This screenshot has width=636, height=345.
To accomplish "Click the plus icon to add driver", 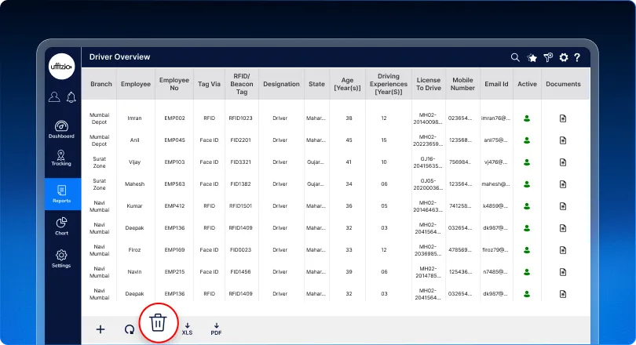I will [x=101, y=329].
